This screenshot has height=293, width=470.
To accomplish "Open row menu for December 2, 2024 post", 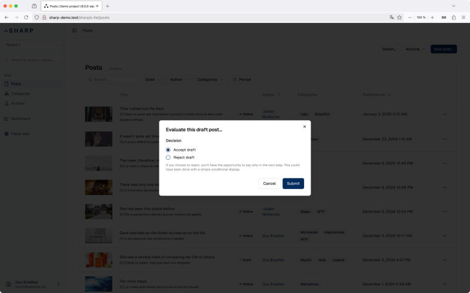I will click(x=445, y=260).
